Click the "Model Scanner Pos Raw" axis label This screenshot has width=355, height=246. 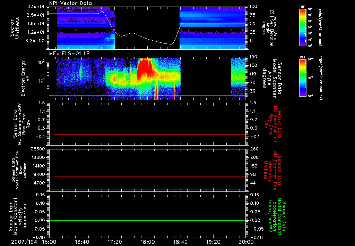[19, 170]
